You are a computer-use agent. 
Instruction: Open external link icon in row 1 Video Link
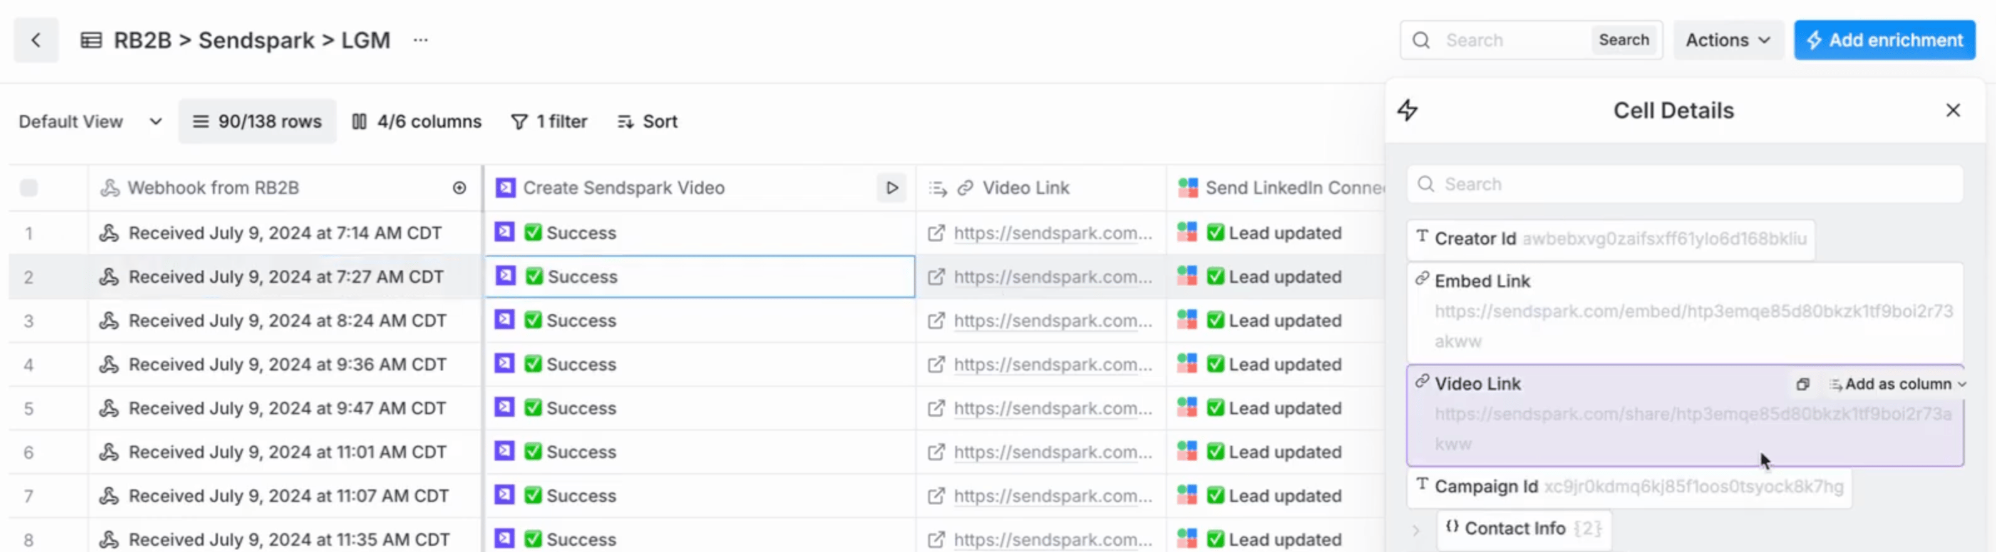pyautogui.click(x=936, y=233)
